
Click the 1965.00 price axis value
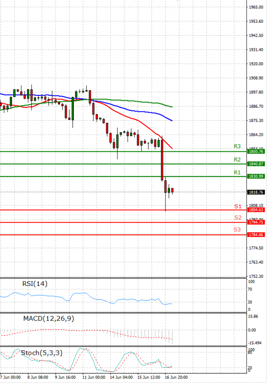click(256, 7)
